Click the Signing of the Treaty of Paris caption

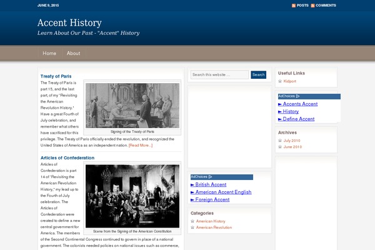tap(132, 132)
